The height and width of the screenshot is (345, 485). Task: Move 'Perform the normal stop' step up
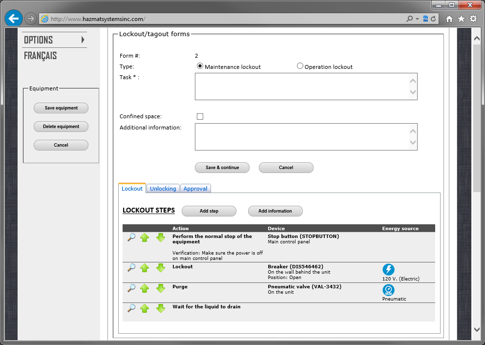pos(145,237)
